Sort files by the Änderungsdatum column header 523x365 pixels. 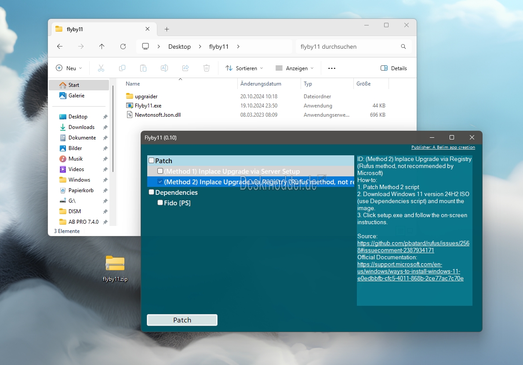tap(261, 84)
